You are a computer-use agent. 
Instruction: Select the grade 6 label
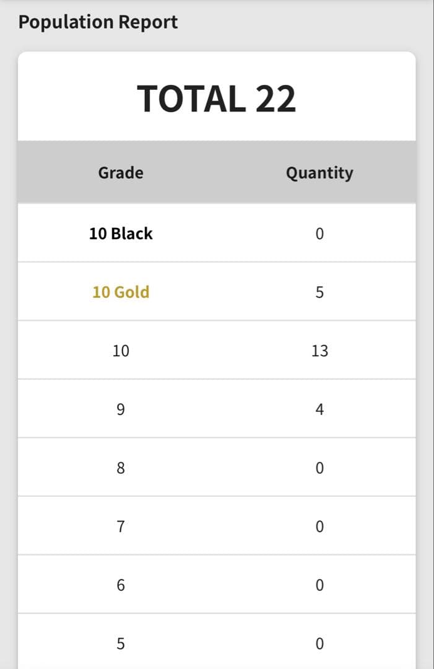coord(121,585)
